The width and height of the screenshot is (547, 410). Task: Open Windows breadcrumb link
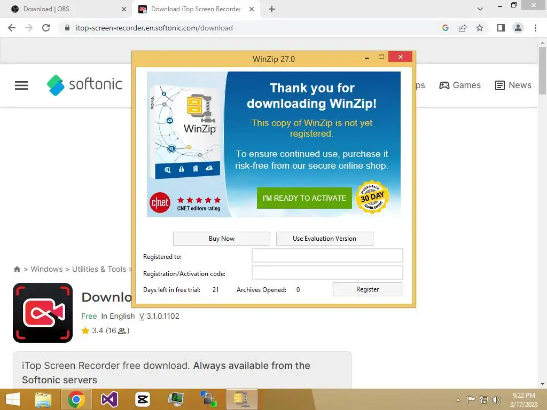pos(47,269)
